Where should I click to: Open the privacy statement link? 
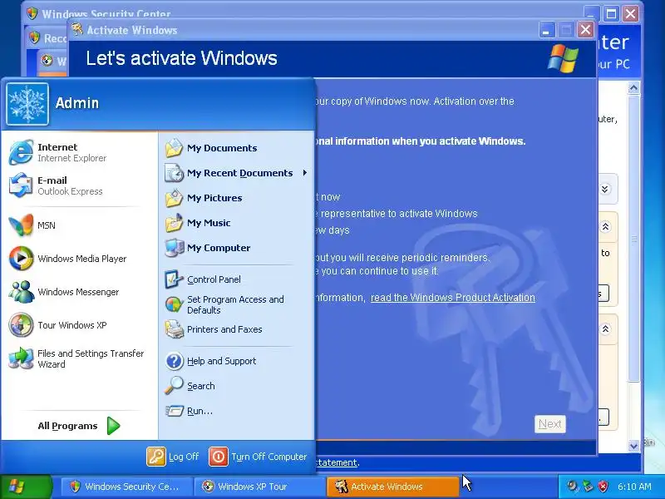[337, 462]
